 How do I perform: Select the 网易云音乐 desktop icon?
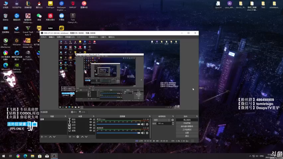click(50, 17)
